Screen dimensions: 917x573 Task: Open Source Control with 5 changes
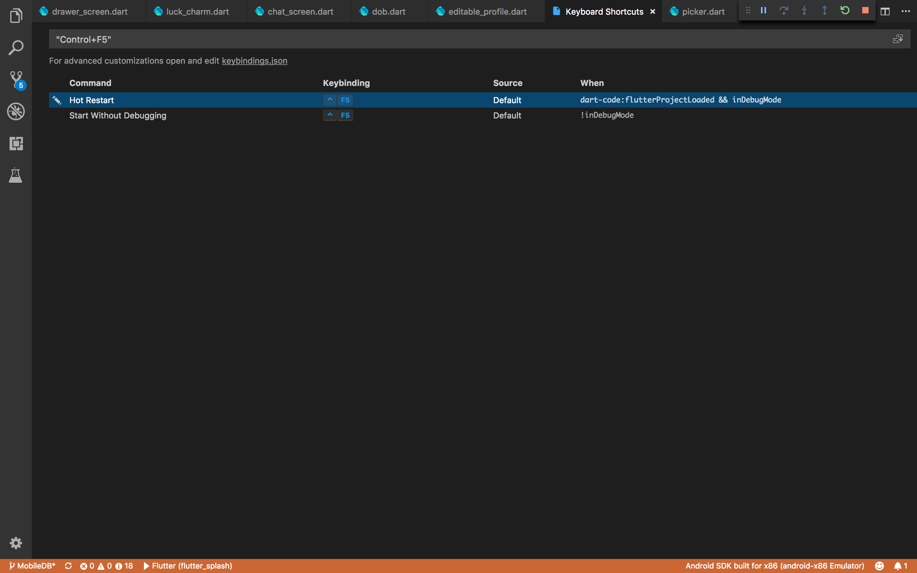tap(16, 80)
